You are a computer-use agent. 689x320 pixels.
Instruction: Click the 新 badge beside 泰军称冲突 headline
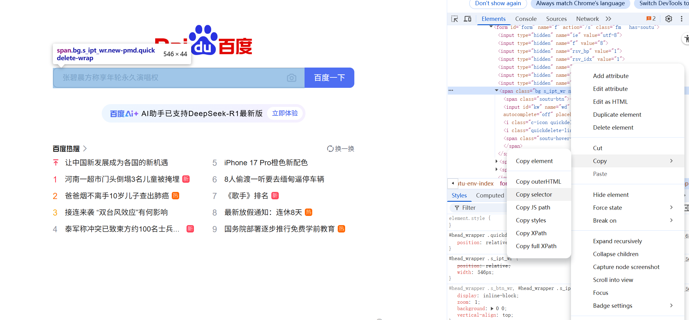(x=190, y=229)
